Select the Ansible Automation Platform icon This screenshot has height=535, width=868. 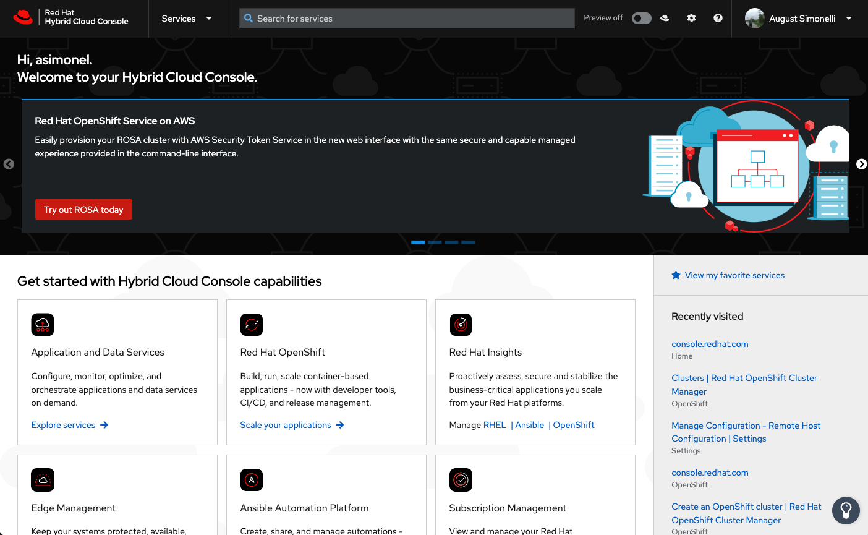(x=251, y=480)
